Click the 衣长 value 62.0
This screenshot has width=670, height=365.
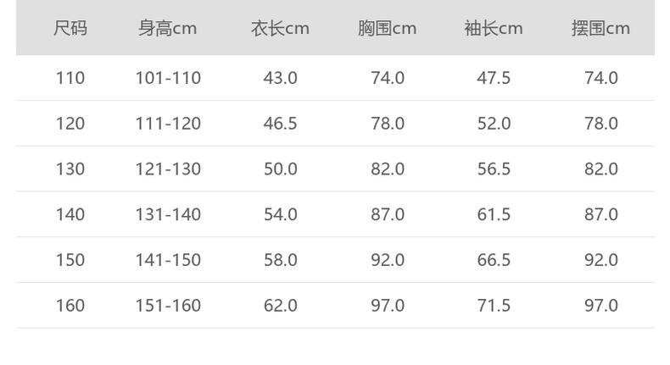tap(280, 306)
